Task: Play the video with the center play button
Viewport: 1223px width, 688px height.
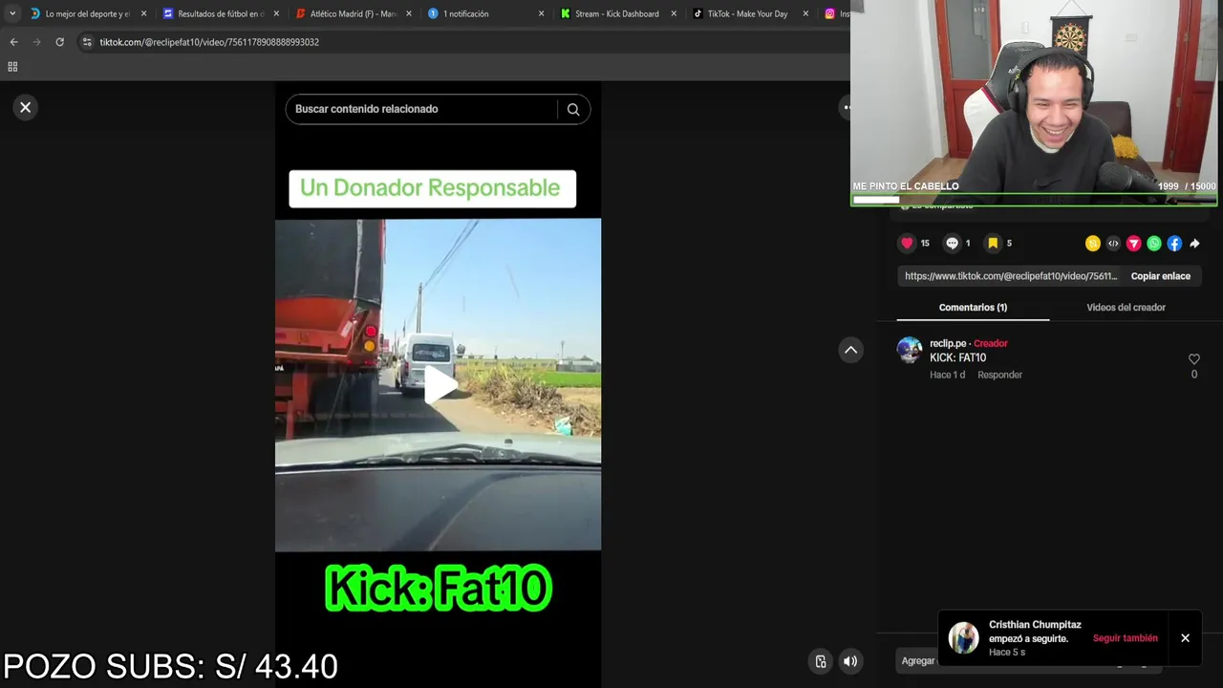Action: [x=440, y=385]
